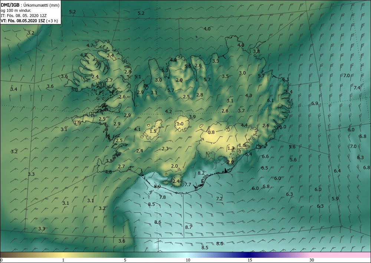371x263 pixels.
Task: Click the 3.4 value on the map
Action: (x=14, y=89)
